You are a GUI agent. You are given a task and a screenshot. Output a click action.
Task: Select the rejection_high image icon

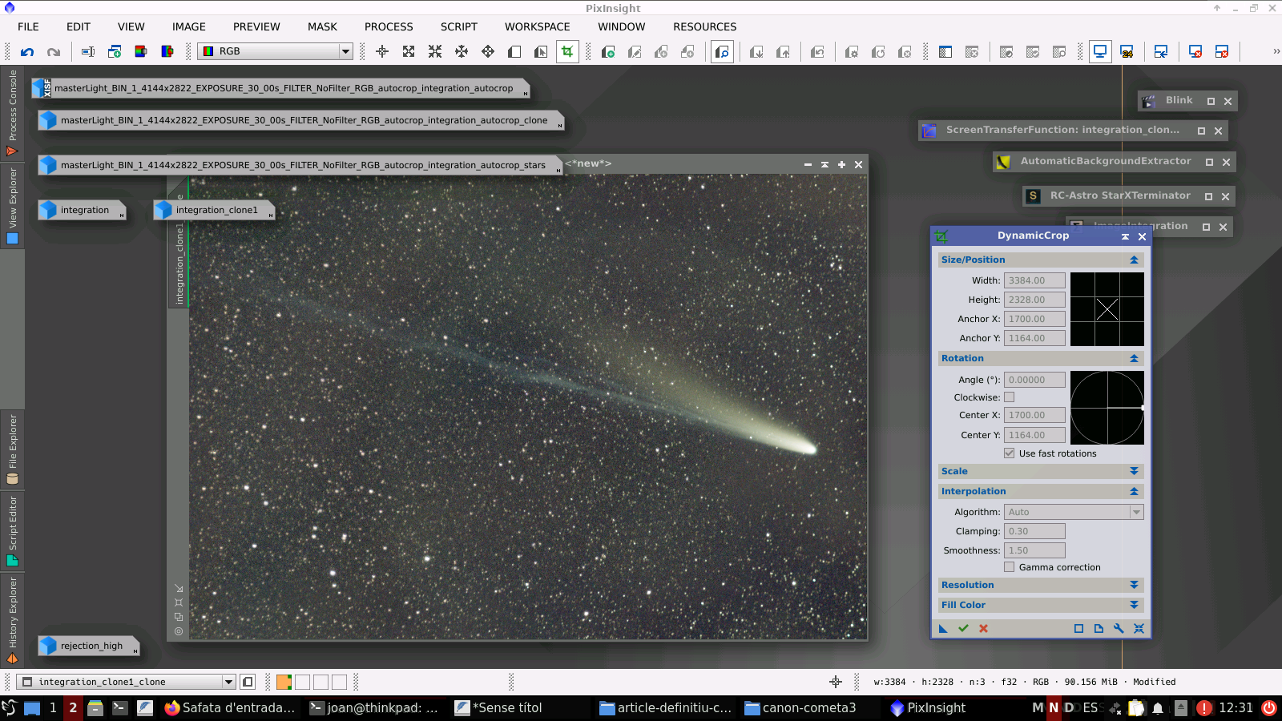[x=91, y=646]
